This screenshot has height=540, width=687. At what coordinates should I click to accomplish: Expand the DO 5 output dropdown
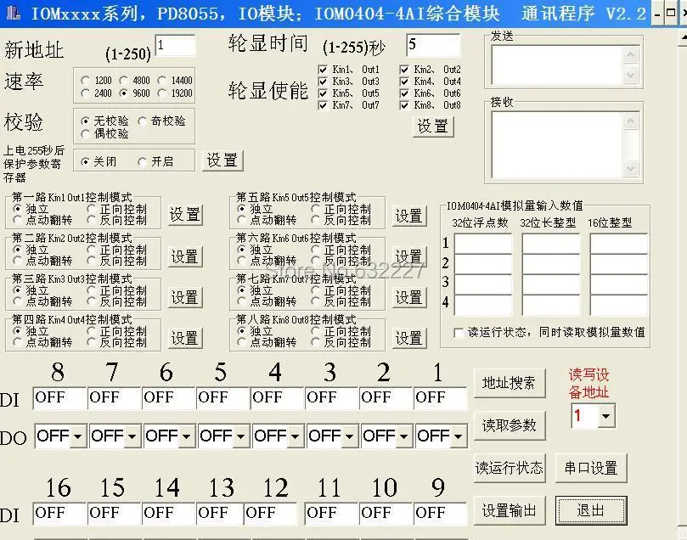pyautogui.click(x=241, y=436)
